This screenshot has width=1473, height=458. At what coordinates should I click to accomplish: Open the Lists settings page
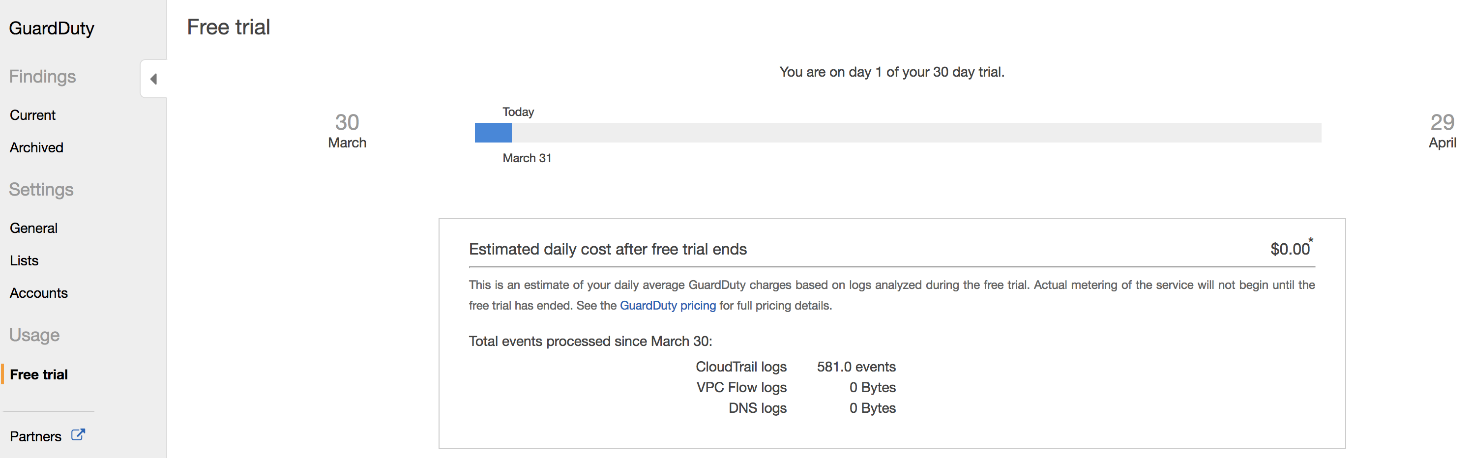(x=24, y=261)
